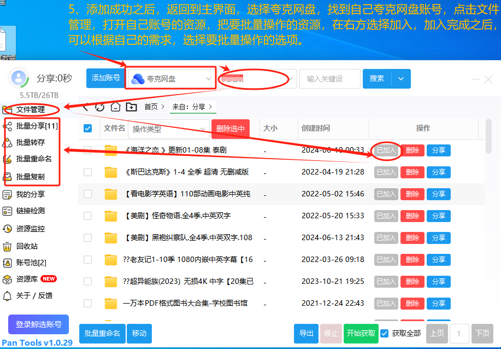Check the 超异能族 row checkbox

pyautogui.click(x=87, y=282)
